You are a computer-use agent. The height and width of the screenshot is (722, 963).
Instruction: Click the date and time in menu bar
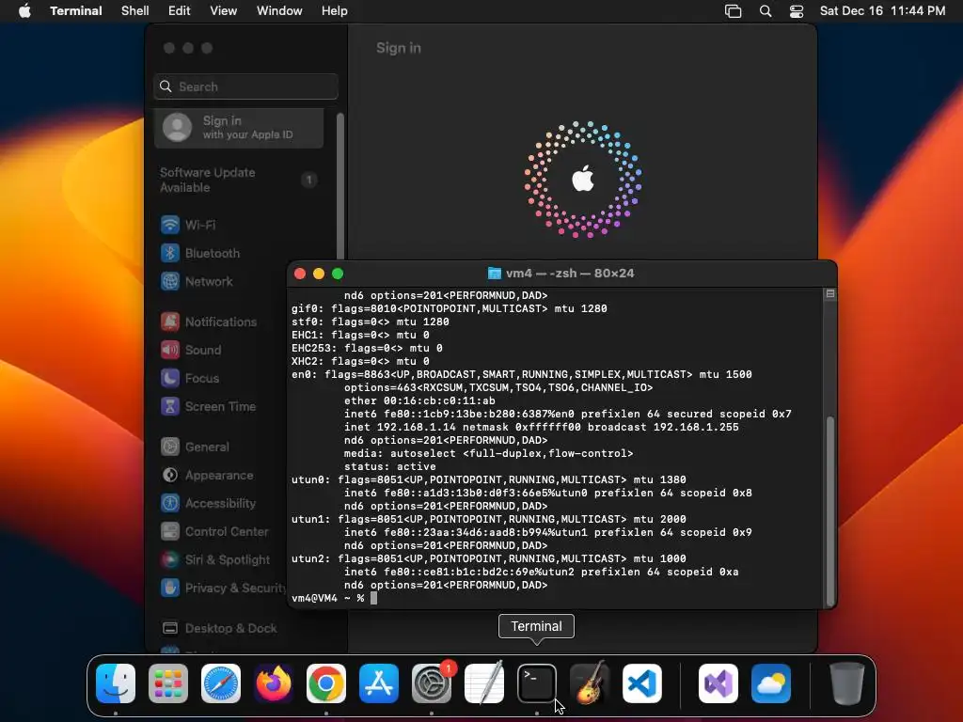882,11
